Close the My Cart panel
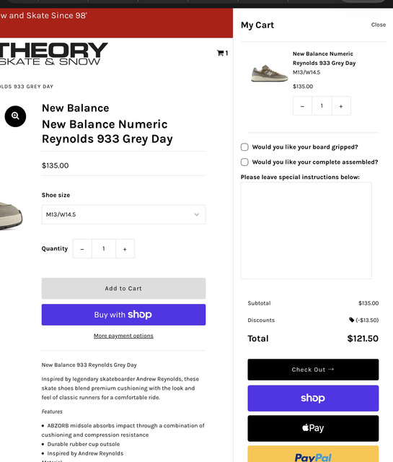 [379, 25]
